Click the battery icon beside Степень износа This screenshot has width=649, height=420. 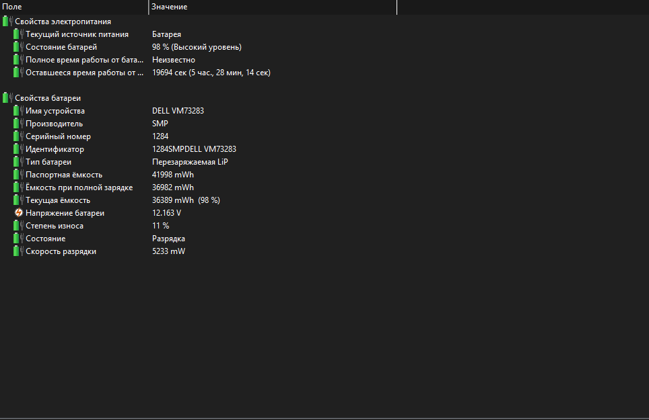18,226
